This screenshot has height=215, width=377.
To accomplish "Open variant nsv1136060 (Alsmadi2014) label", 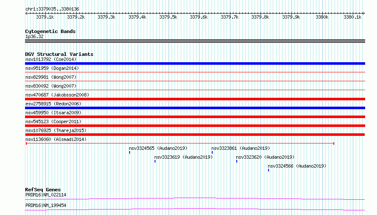I will pyautogui.click(x=56, y=139).
